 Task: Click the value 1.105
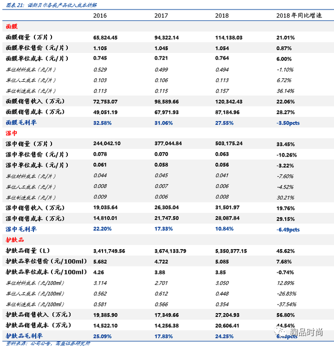(100, 48)
